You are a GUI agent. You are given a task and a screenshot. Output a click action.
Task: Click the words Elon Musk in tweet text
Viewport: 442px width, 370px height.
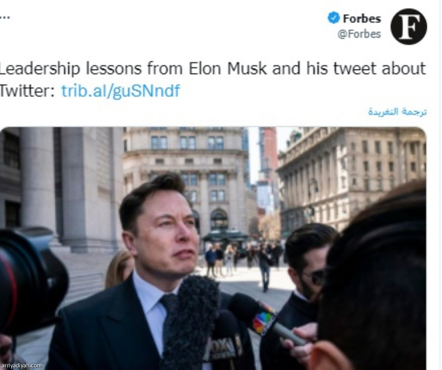point(227,69)
